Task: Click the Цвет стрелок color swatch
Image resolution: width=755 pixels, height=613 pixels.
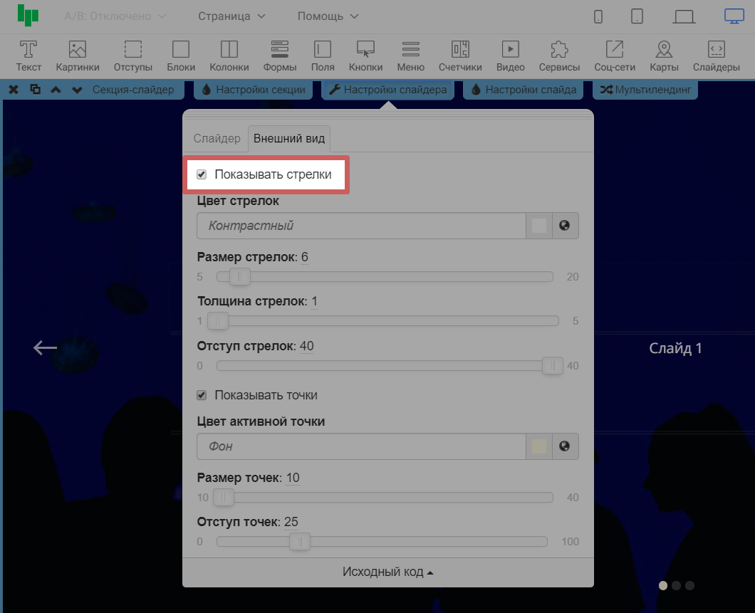Action: pos(539,226)
